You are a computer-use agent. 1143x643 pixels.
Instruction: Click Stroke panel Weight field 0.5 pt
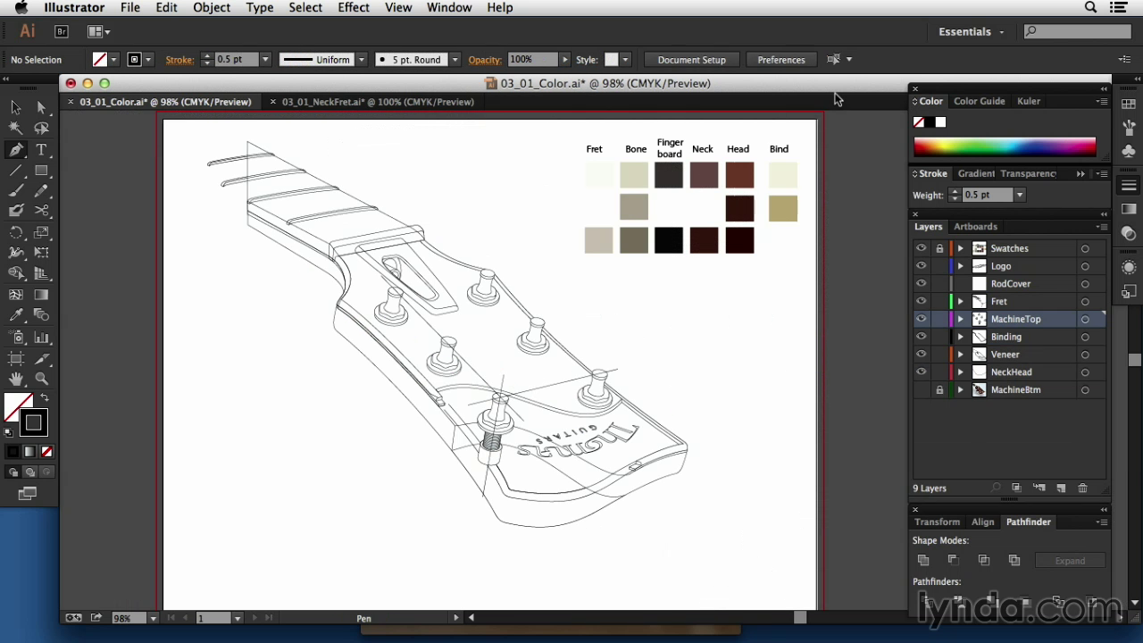(x=988, y=195)
